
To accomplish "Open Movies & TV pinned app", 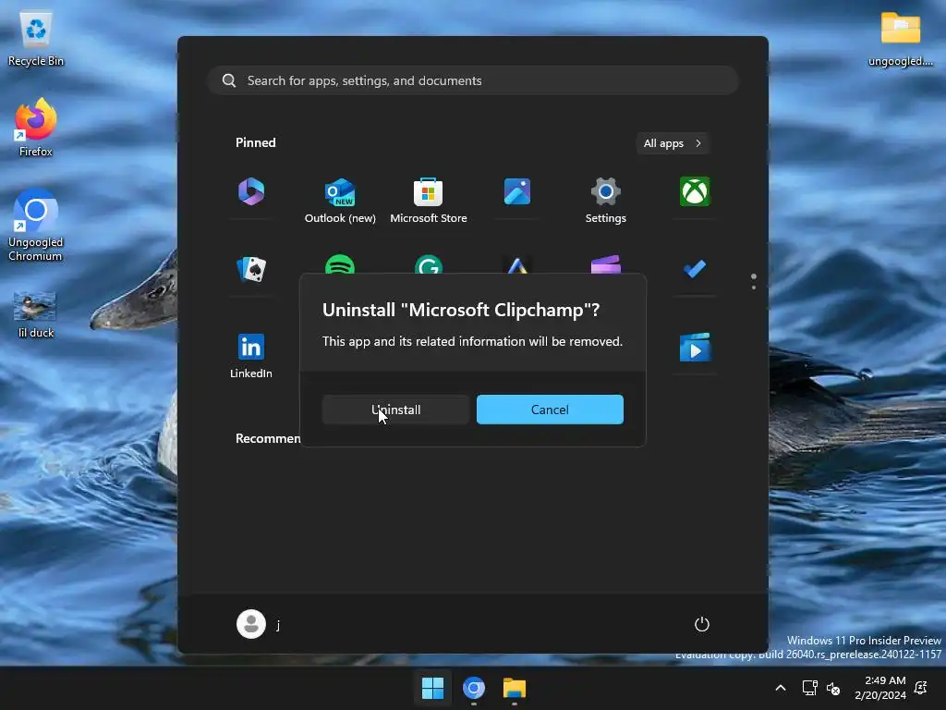I will pos(695,348).
